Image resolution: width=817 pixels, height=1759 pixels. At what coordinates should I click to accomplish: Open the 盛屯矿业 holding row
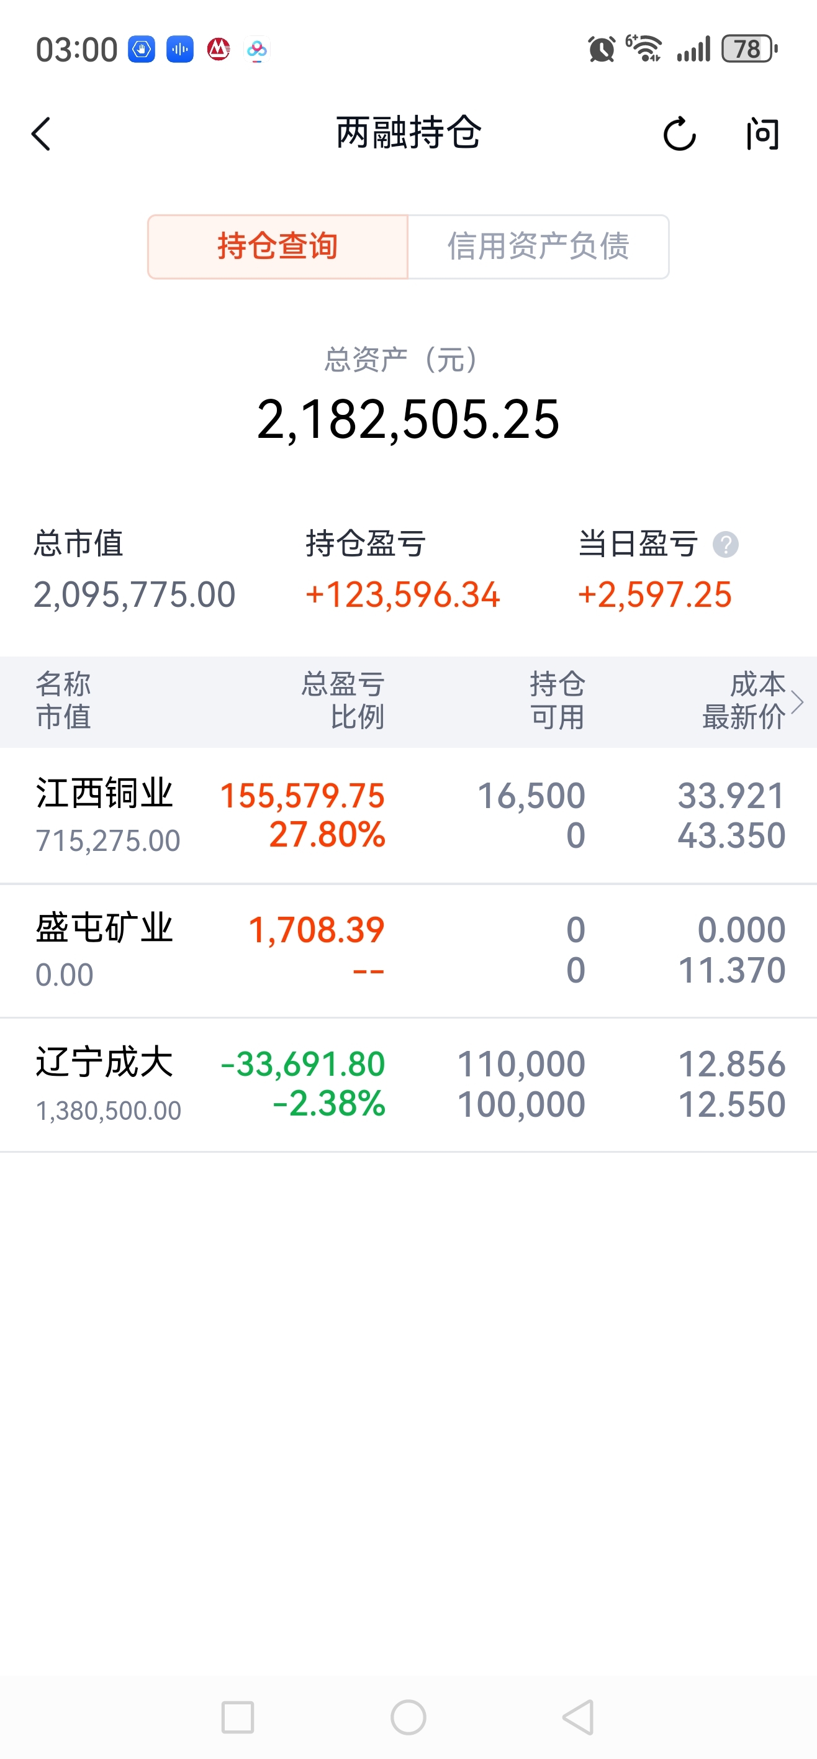408,950
